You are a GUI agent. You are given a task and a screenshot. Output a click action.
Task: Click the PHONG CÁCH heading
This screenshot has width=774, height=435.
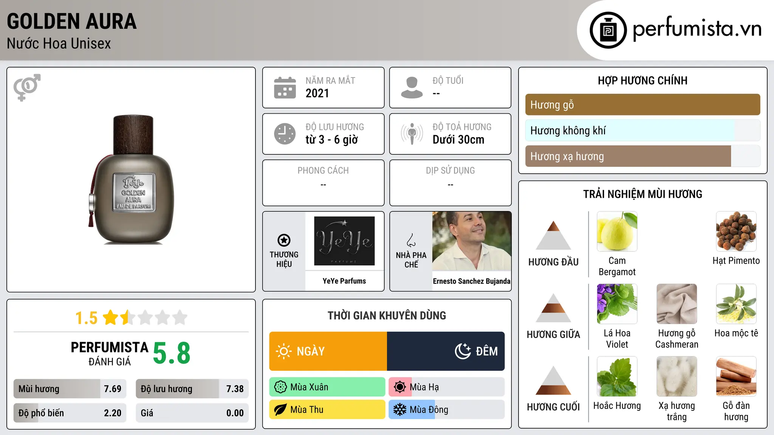[x=323, y=171]
